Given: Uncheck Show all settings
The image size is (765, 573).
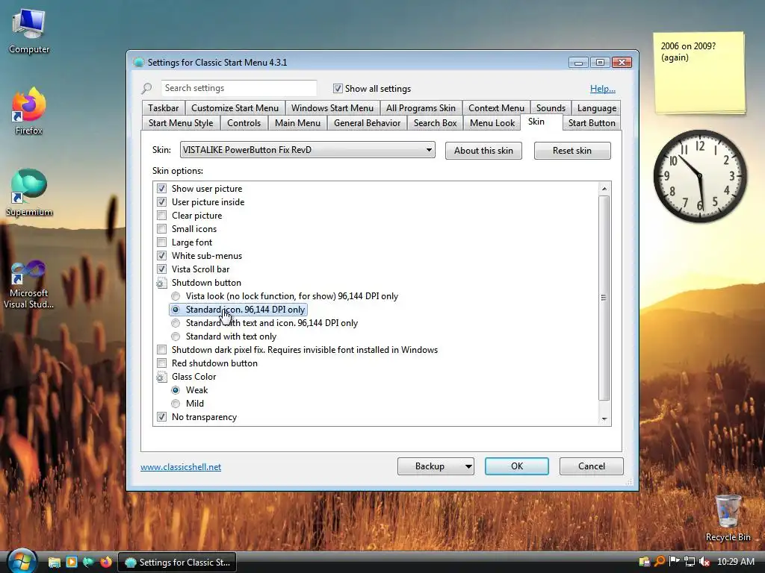Looking at the screenshot, I should click(x=338, y=88).
